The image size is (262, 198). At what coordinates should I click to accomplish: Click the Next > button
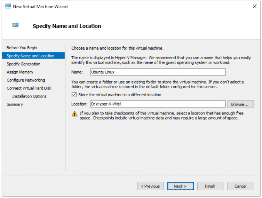click(x=180, y=186)
